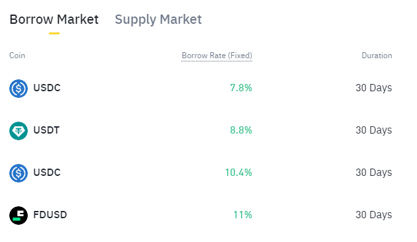Switch to the Supply Market tab

coord(158,19)
